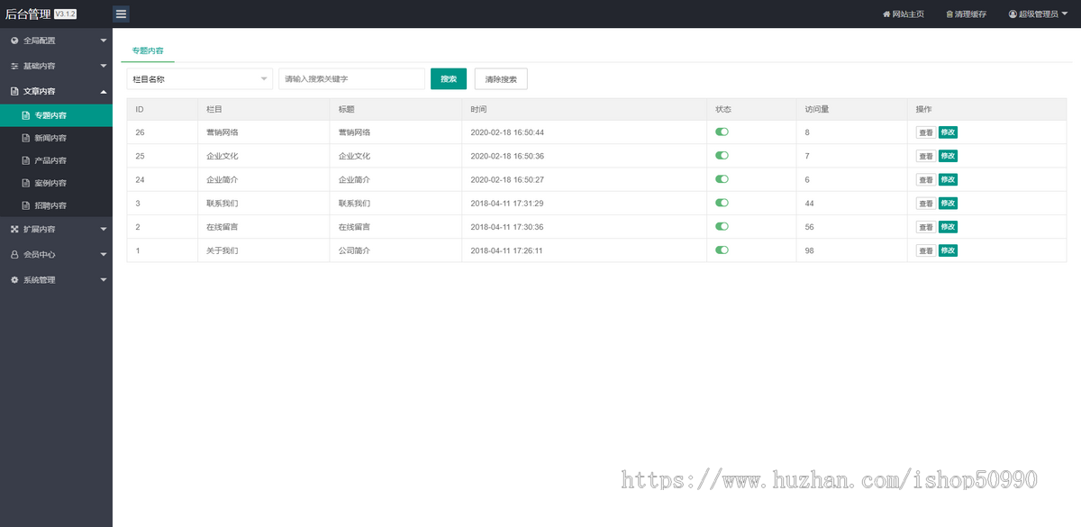Click 查看 for ID 24 row

tap(926, 179)
